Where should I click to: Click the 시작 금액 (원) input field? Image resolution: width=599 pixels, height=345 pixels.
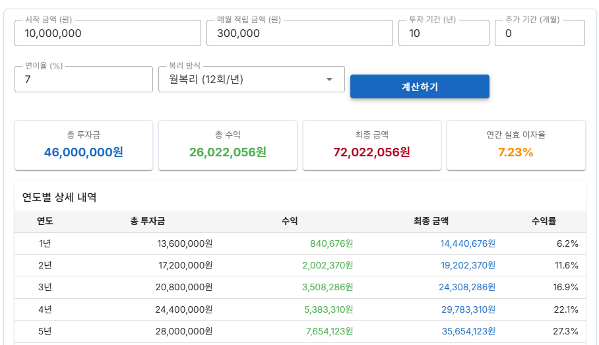pos(108,33)
